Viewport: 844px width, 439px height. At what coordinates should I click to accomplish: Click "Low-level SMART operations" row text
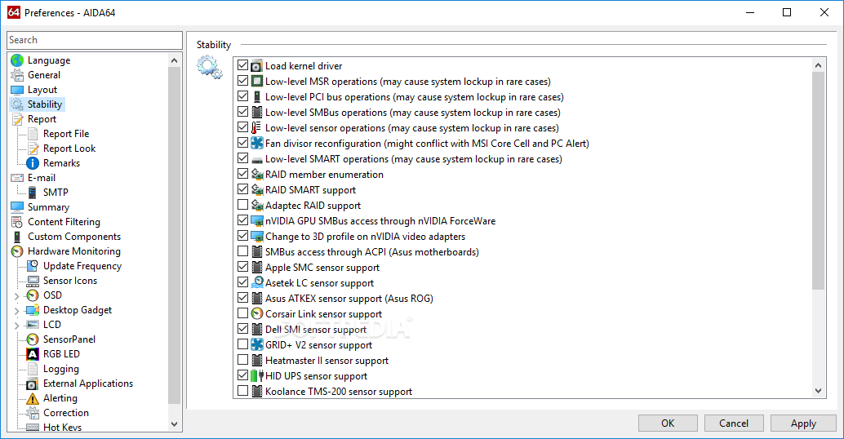pos(413,159)
